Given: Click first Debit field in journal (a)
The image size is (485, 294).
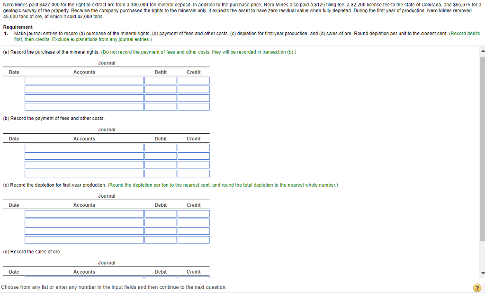Looking at the screenshot, I should click(161, 81).
